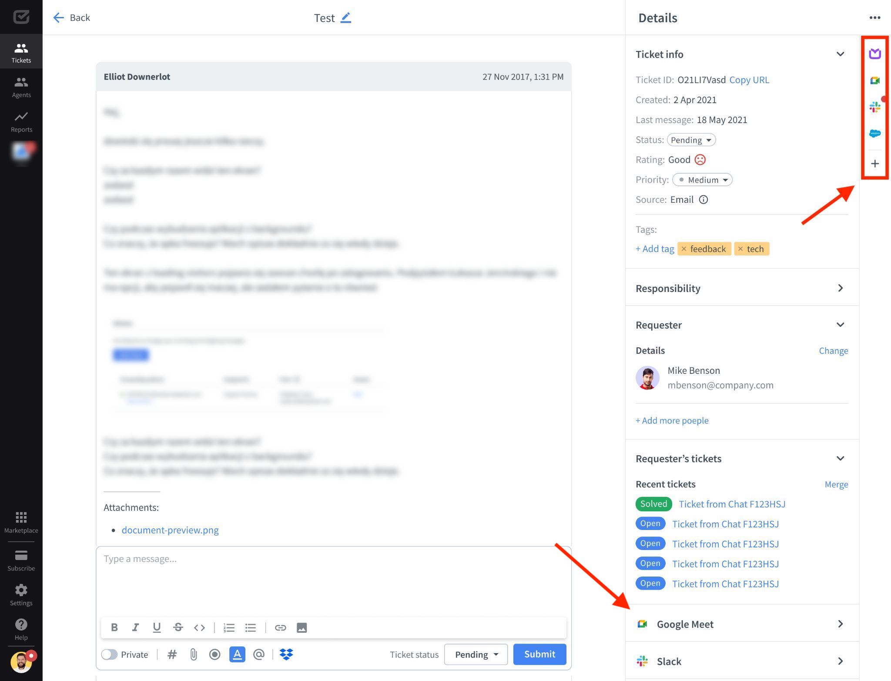Viewport: 891px width, 681px height.
Task: Click the blurred app icon in sidebar
Action: tap(21, 152)
